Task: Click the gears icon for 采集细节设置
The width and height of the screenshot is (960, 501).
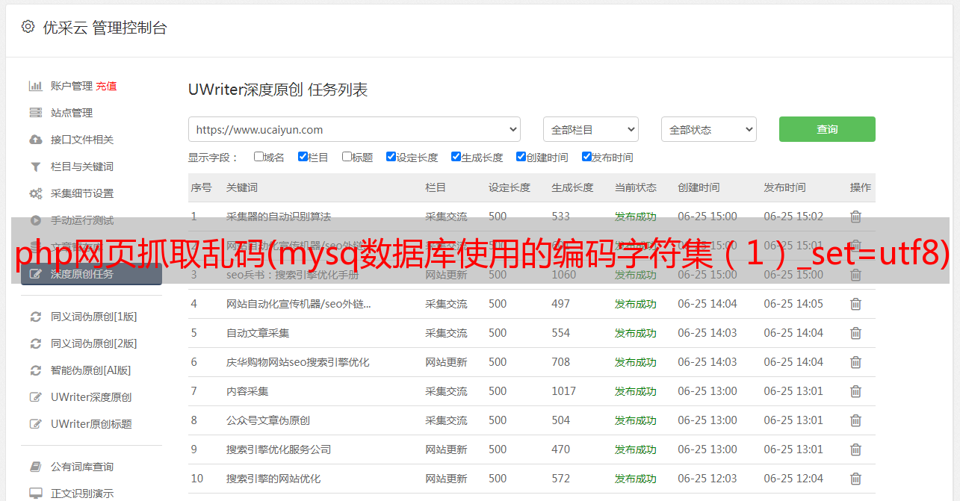Action: pyautogui.click(x=35, y=193)
